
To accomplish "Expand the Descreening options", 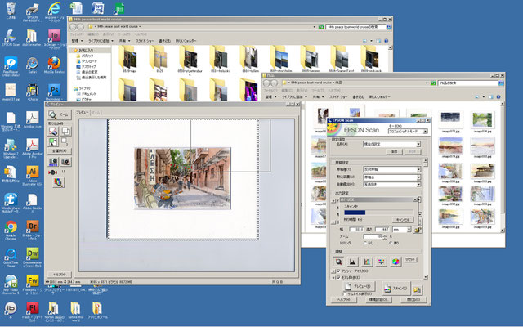I will point(333,278).
